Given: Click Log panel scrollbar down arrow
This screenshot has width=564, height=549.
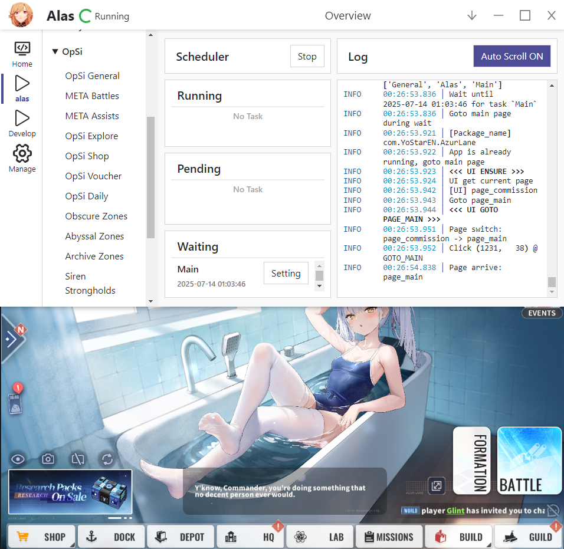Looking at the screenshot, I should tap(552, 292).
